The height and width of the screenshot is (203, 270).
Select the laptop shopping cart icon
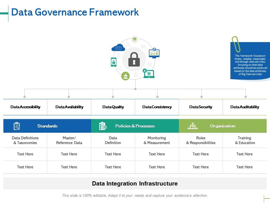(148, 73)
